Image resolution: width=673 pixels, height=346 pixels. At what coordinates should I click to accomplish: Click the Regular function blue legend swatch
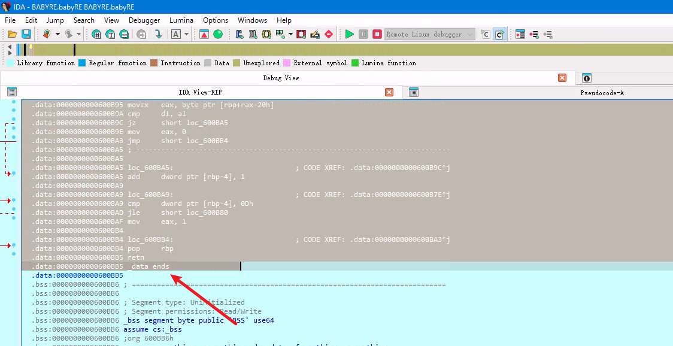pyautogui.click(x=83, y=63)
